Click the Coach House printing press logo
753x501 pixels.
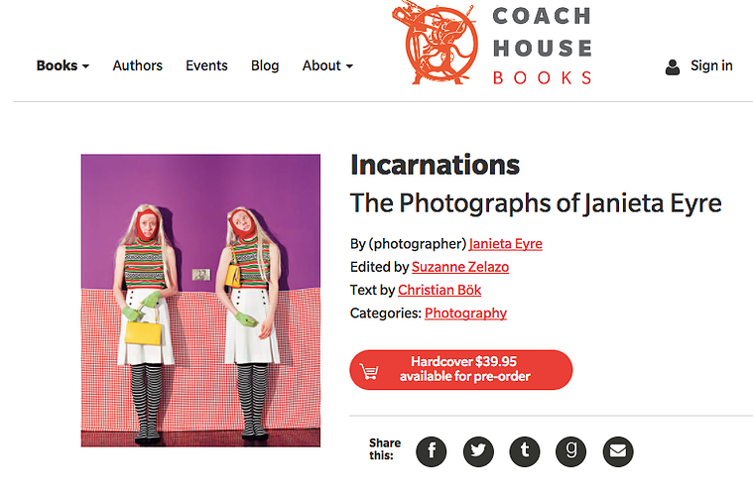(437, 44)
